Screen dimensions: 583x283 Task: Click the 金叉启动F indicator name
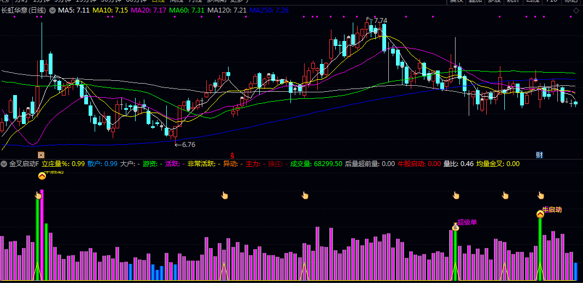click(24, 164)
